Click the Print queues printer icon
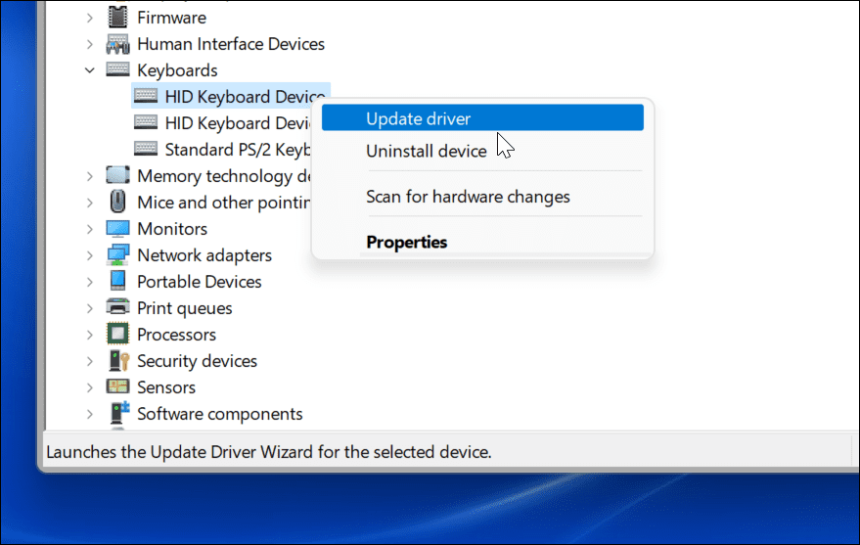The image size is (860, 545). point(117,308)
